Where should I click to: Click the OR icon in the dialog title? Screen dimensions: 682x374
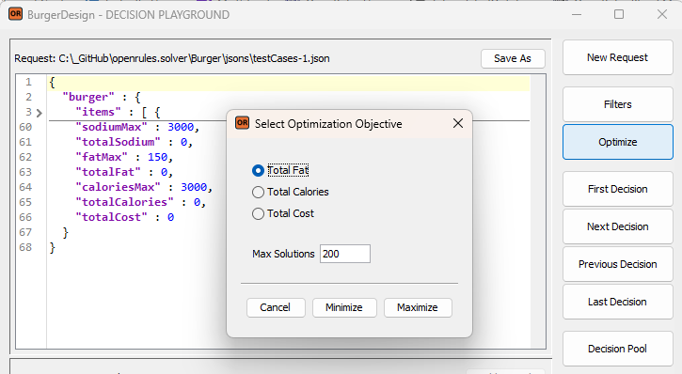click(x=243, y=123)
